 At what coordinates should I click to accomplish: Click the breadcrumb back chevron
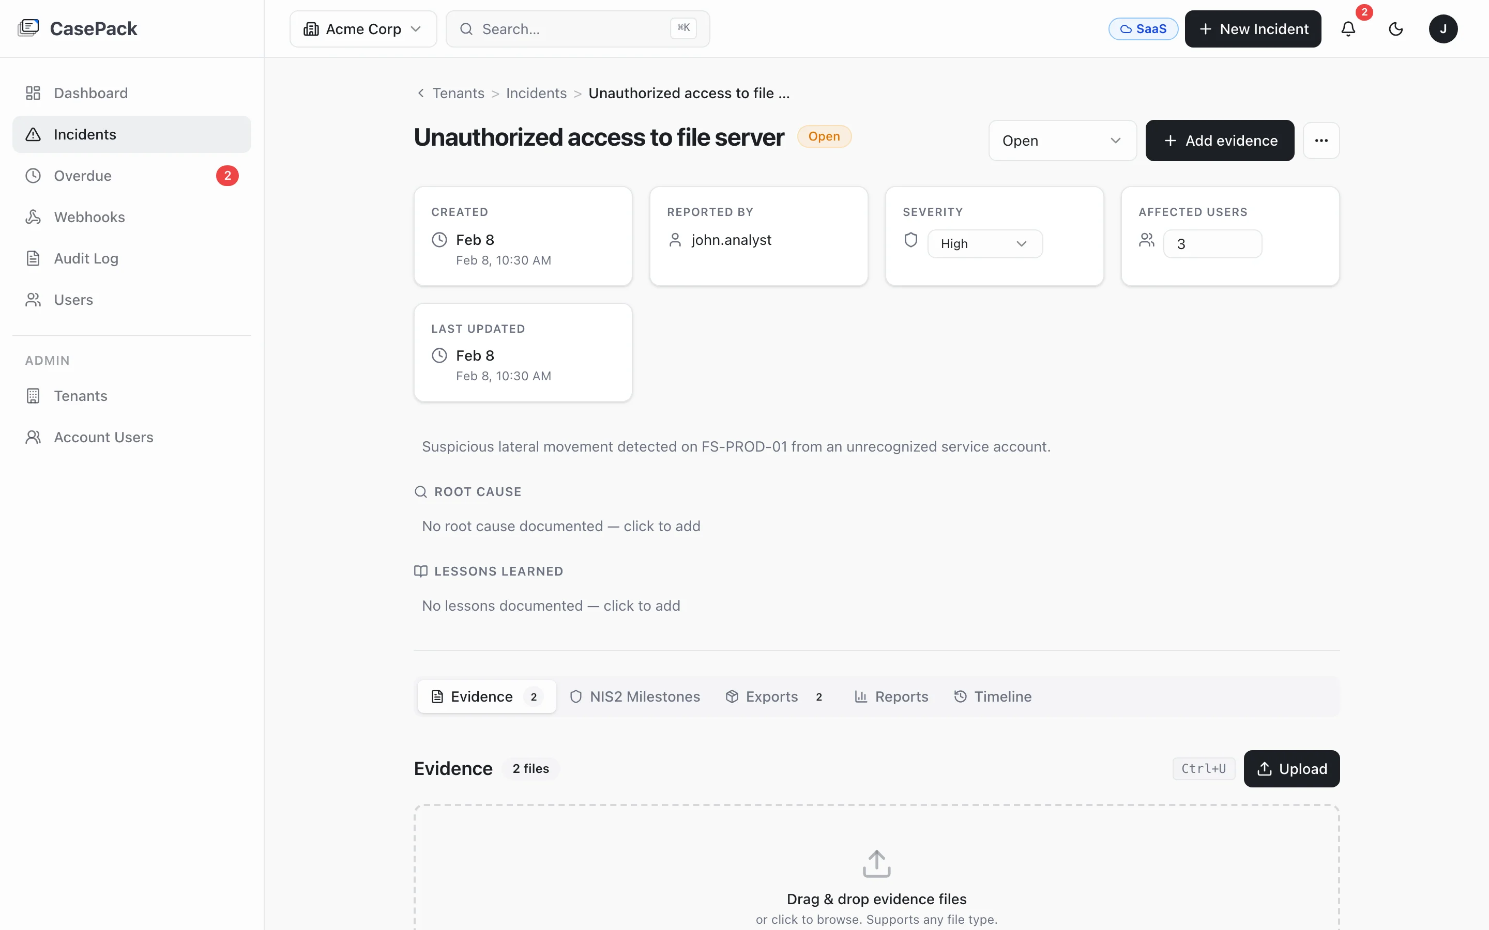[421, 93]
